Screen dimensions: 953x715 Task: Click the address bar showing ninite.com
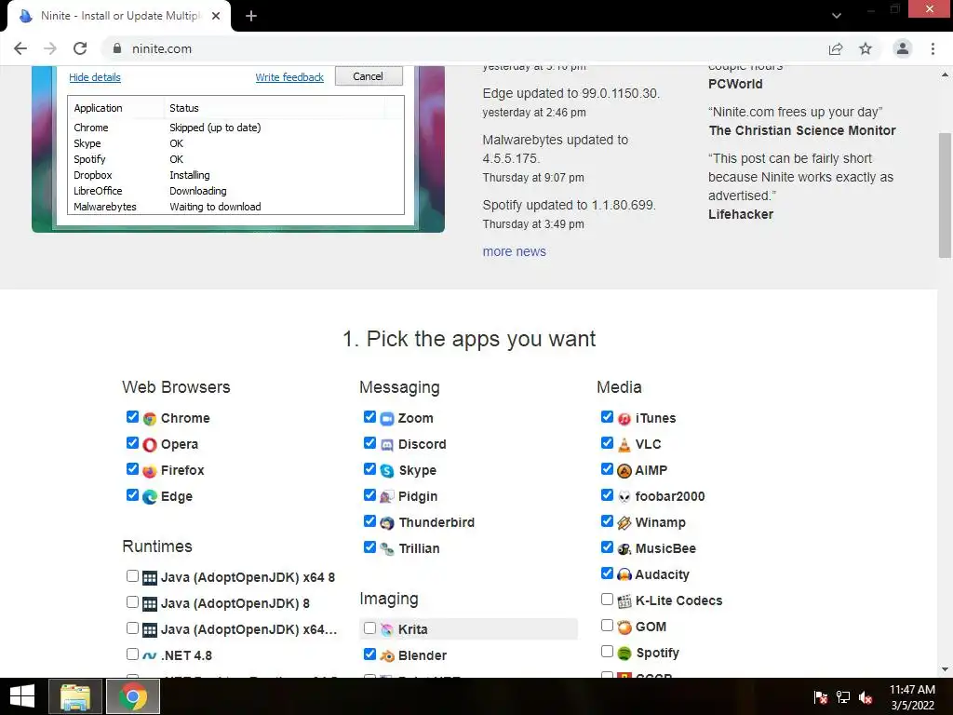[462, 48]
